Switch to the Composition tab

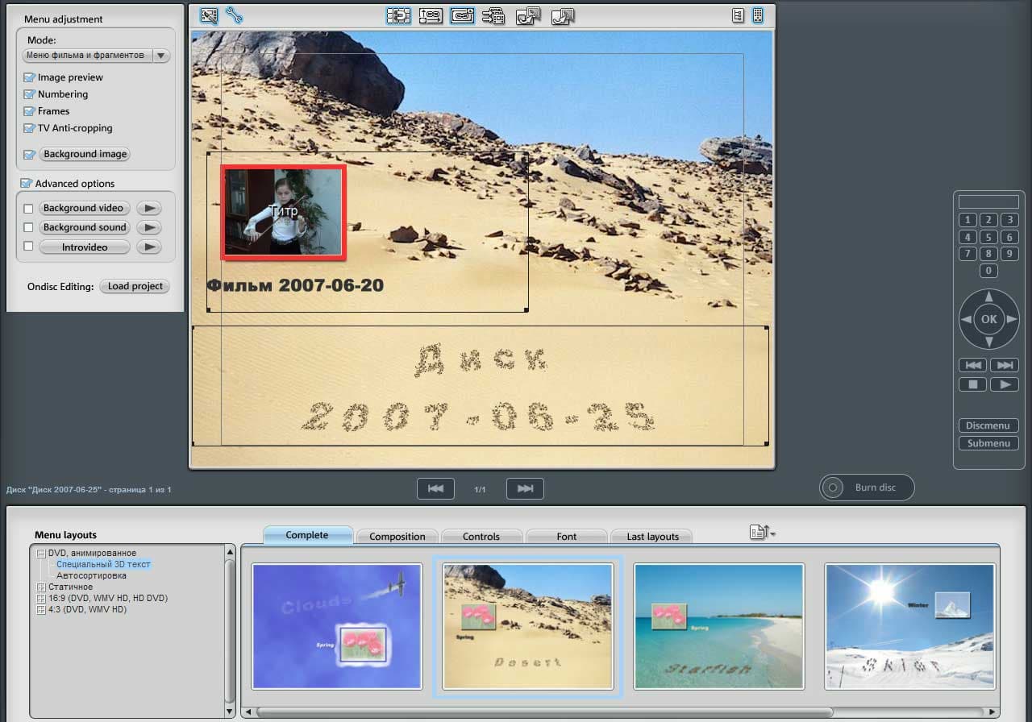(397, 537)
